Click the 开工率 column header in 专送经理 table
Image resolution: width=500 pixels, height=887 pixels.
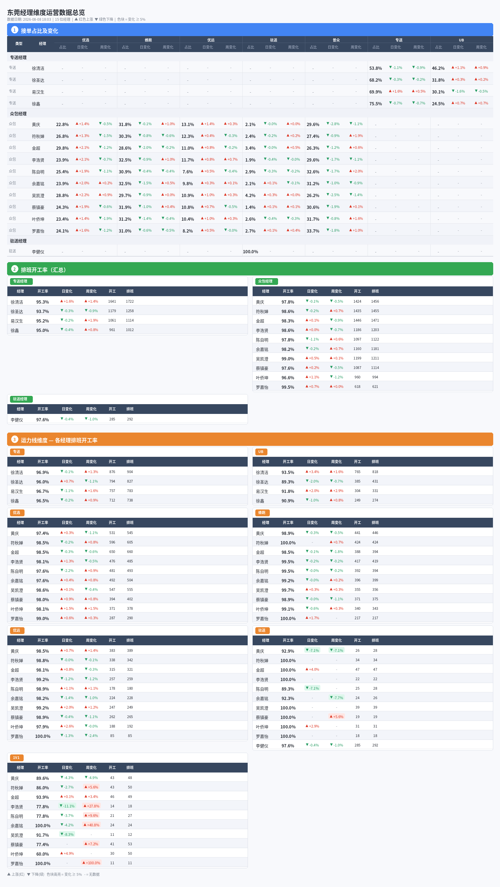(43, 291)
